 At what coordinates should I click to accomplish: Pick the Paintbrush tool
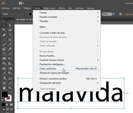pyautogui.click(x=4, y=44)
